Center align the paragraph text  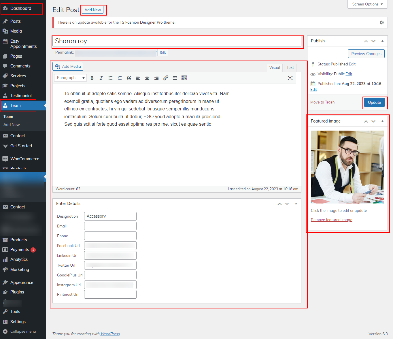[147, 78]
